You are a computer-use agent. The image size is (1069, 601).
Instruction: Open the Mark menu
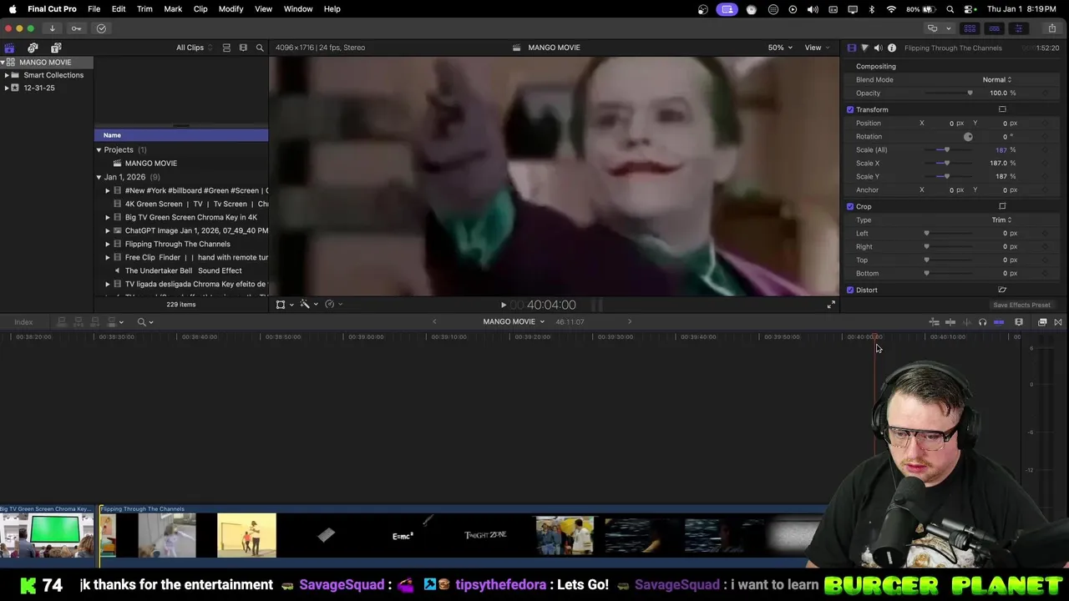tap(173, 9)
